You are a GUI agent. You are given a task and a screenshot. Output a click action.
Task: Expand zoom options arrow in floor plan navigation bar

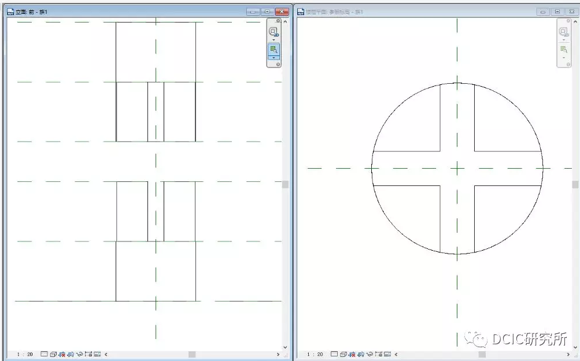pyautogui.click(x=564, y=58)
